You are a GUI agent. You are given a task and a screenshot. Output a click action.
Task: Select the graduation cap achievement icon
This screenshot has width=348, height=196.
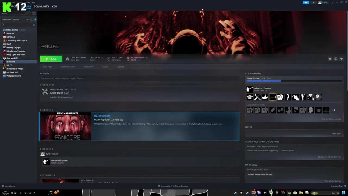click(250, 97)
